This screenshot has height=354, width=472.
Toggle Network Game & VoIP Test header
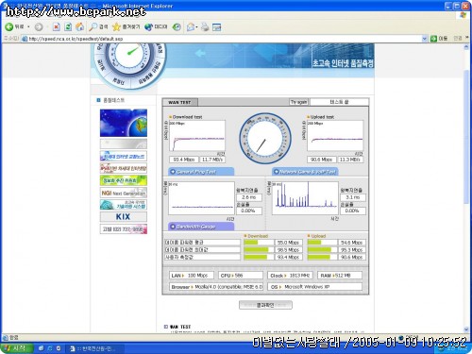(x=305, y=172)
